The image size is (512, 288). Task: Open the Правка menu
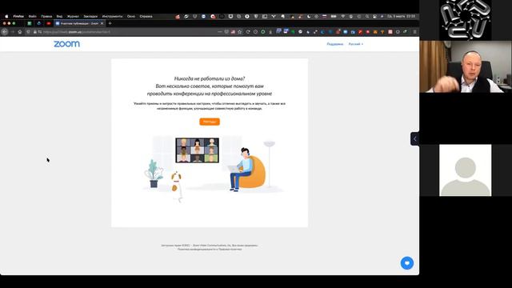(46, 16)
